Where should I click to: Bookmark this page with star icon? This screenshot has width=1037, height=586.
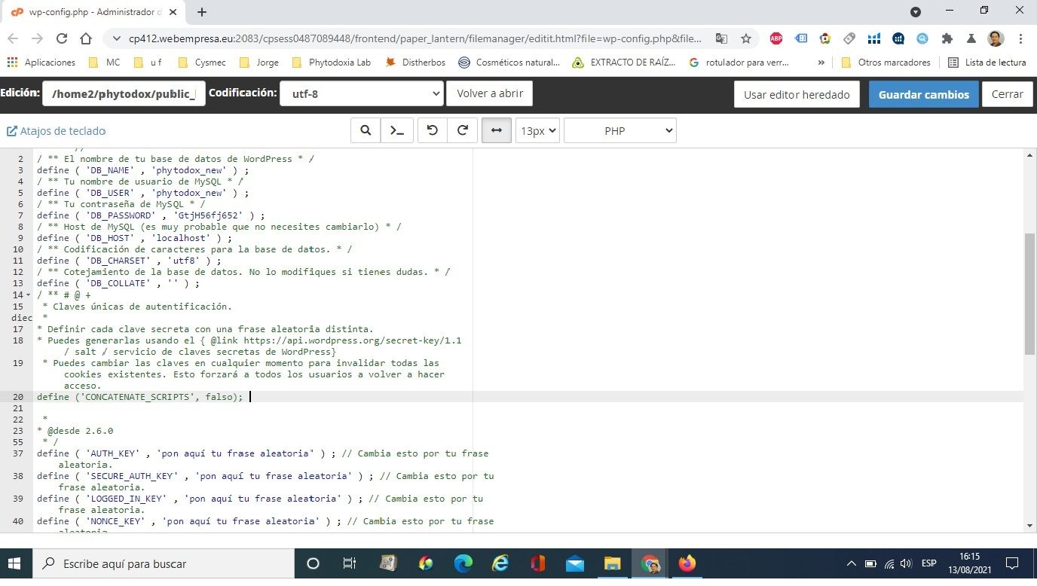746,38
